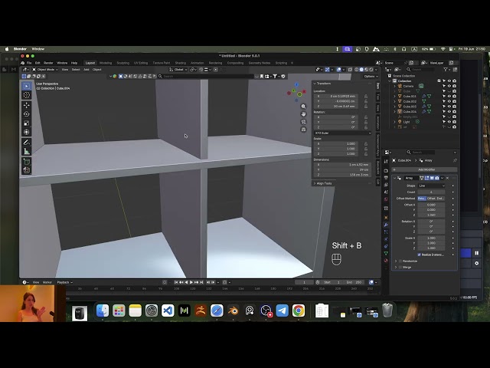
Task: Expand the Merge subpanel
Action: pos(396,268)
